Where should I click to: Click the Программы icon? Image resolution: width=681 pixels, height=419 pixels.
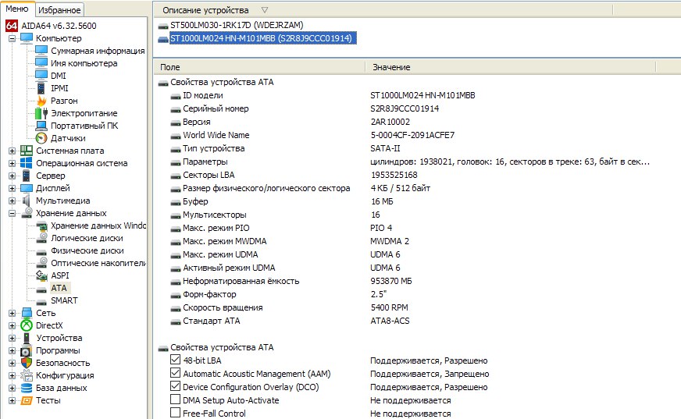tap(26, 350)
